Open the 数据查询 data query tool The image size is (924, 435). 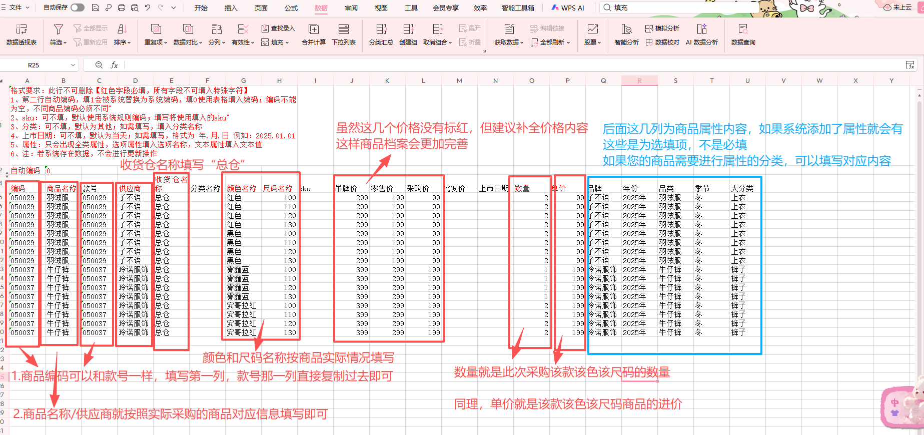pos(743,34)
